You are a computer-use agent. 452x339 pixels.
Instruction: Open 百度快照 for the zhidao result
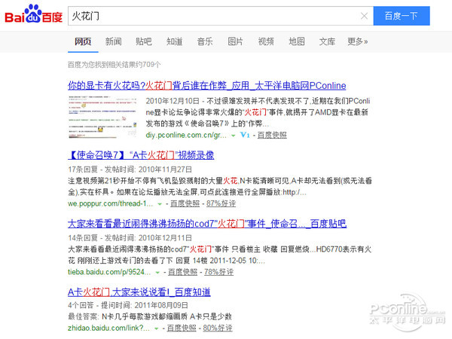point(182,328)
